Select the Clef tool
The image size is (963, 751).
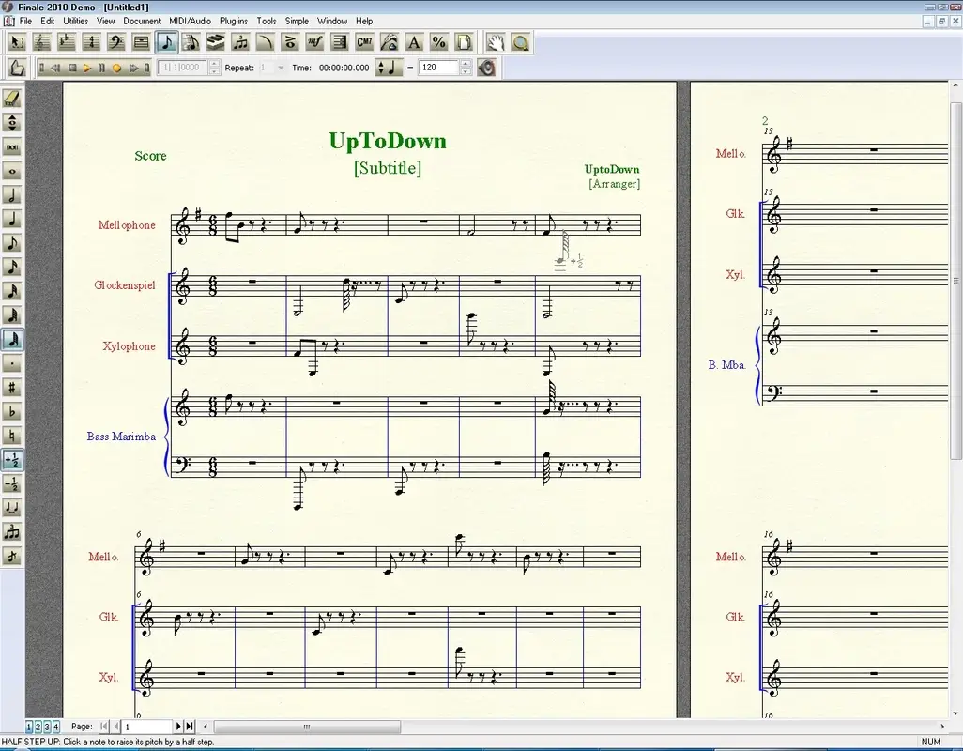(115, 41)
